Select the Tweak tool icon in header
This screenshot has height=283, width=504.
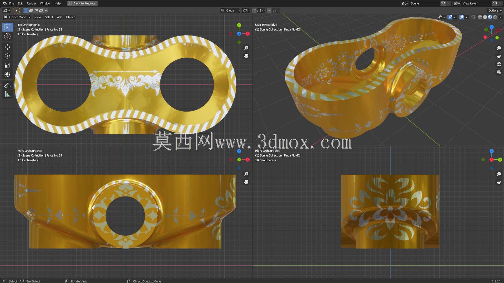click(16, 11)
